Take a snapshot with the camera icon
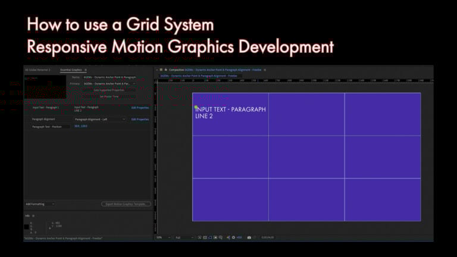The image size is (457, 257). pos(249,237)
